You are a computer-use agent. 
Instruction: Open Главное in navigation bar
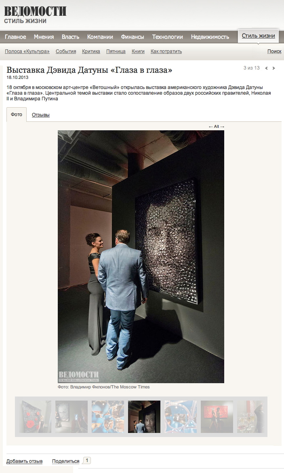[15, 37]
